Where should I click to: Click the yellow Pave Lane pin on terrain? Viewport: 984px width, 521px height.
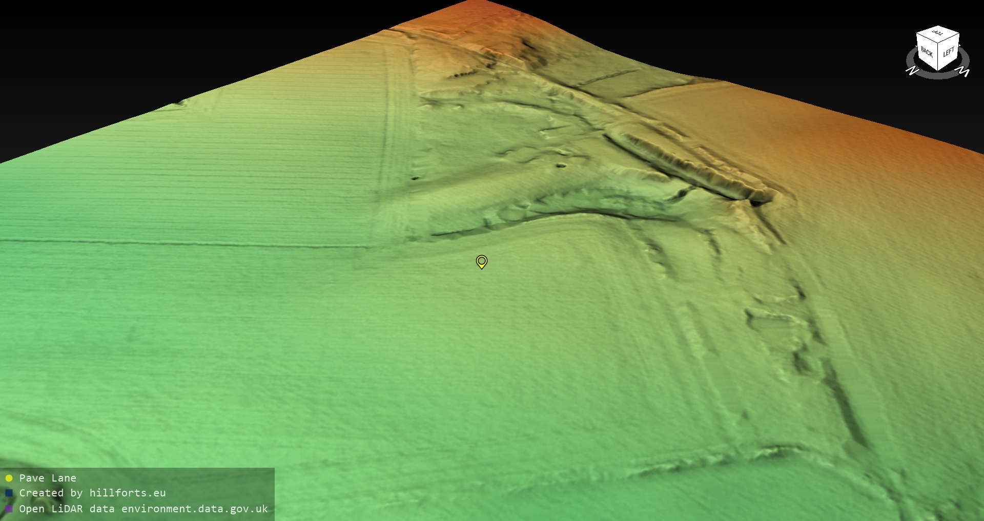point(481,262)
